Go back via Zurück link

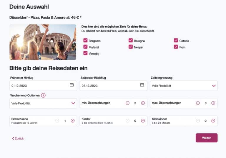[x=18, y=138]
